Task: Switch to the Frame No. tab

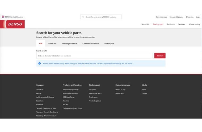Action: click(52, 44)
